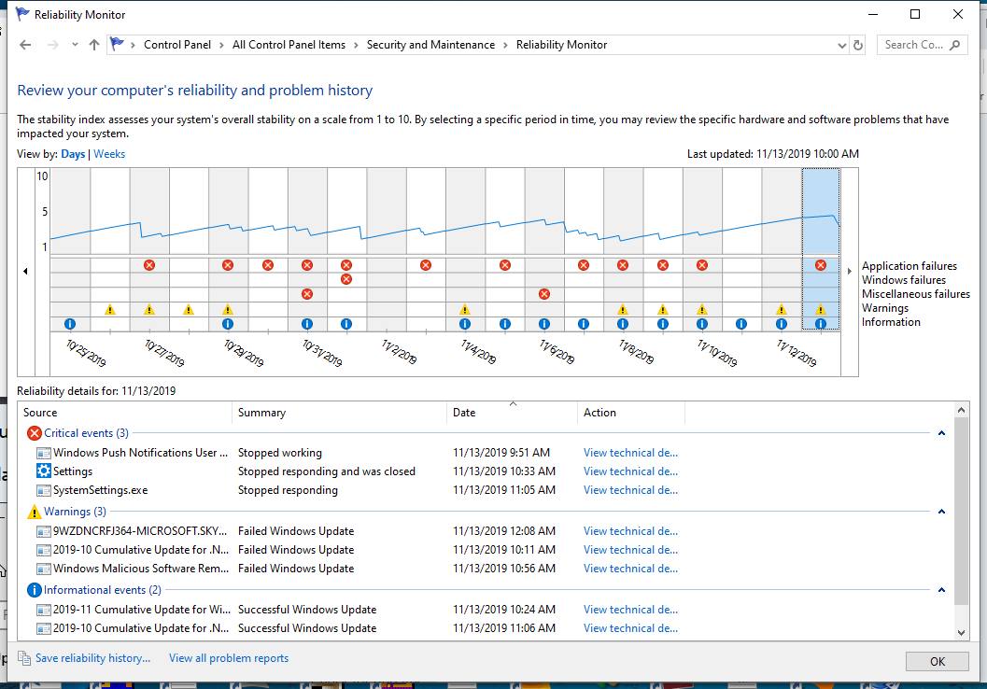Show earlier dates with chart left arrow

(25, 271)
